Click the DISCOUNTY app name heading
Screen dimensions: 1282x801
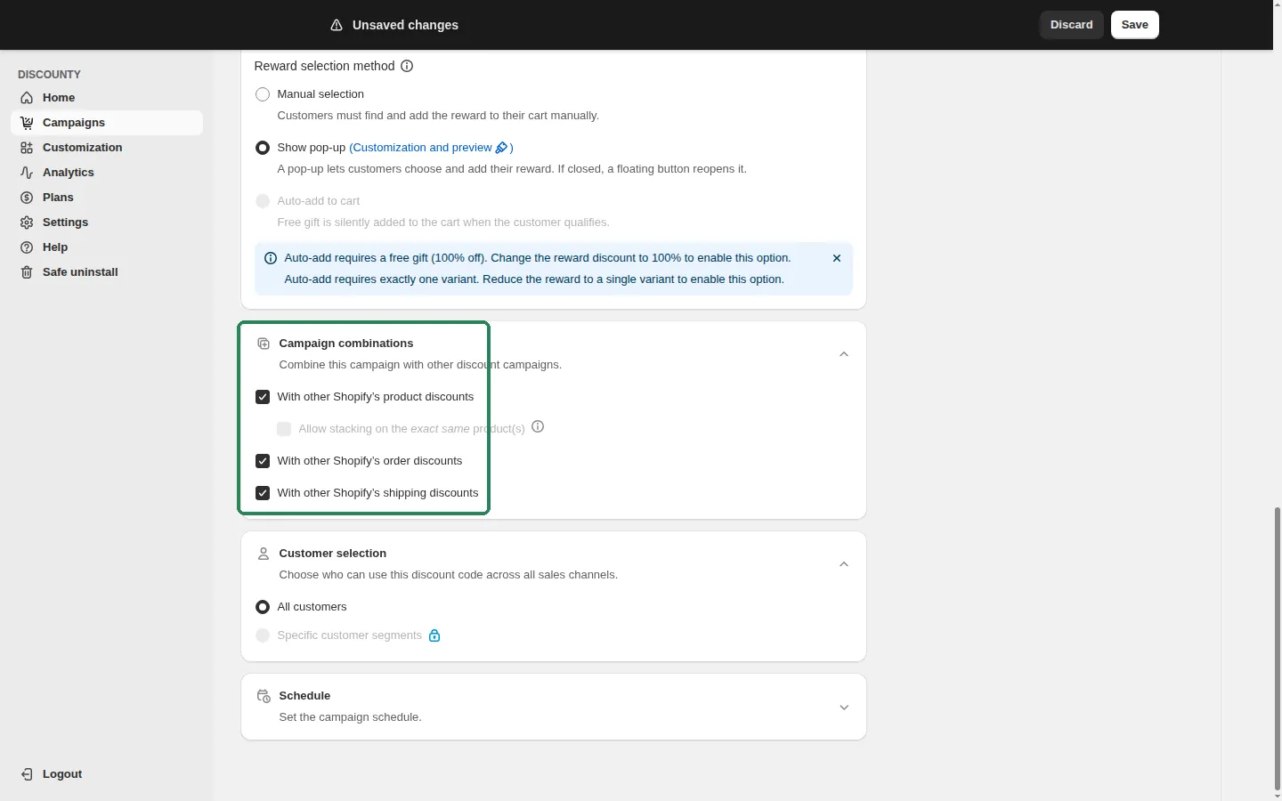coord(49,75)
